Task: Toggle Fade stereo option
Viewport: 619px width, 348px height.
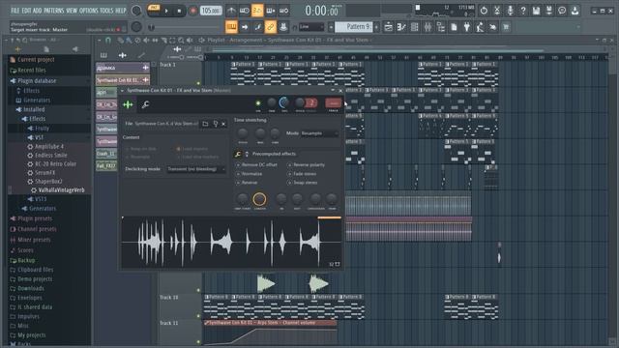Action: click(302, 174)
